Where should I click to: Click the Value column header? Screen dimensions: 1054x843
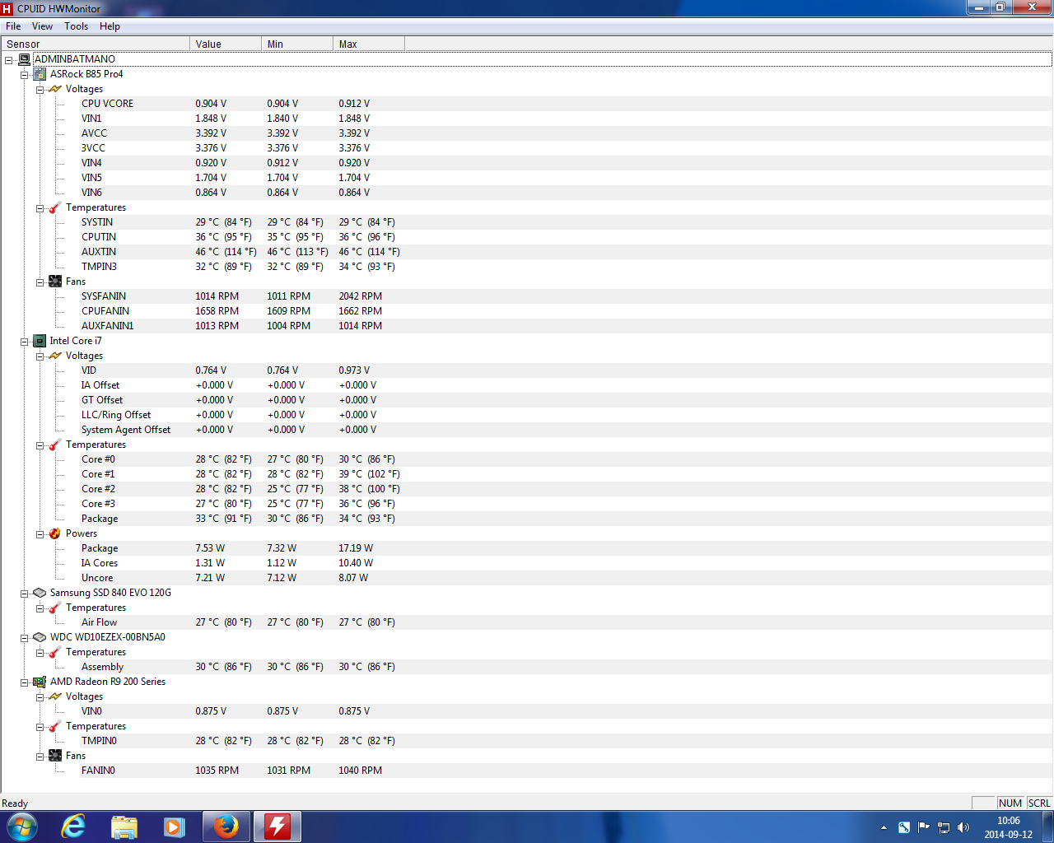click(226, 44)
